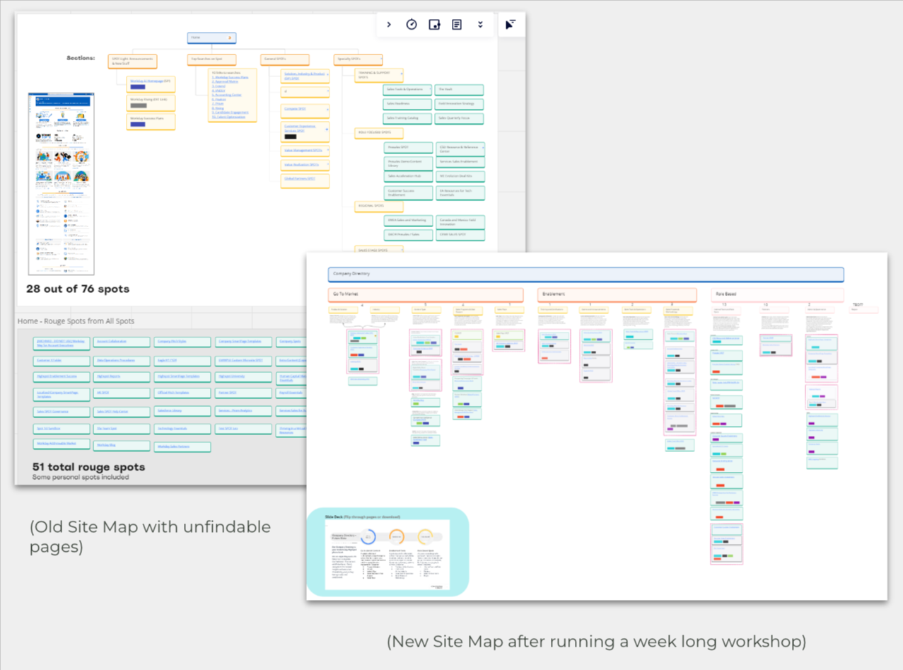903x670 pixels.
Task: Select the Role Based category bar
Action: pyautogui.click(x=777, y=294)
